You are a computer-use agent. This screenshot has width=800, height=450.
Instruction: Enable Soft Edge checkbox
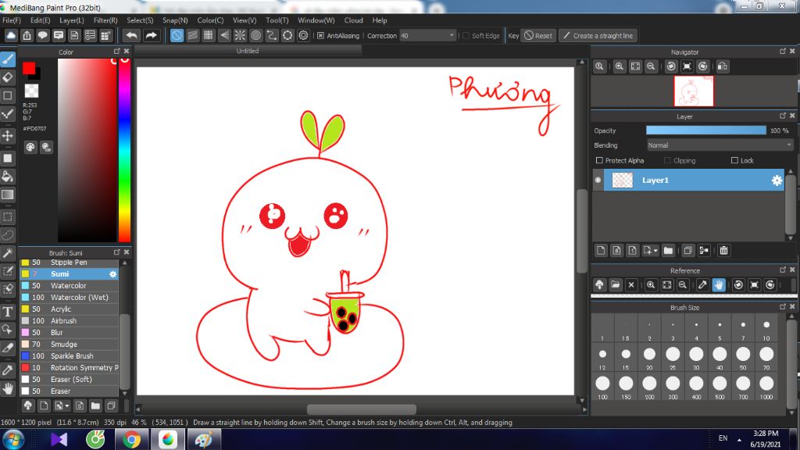pos(466,36)
